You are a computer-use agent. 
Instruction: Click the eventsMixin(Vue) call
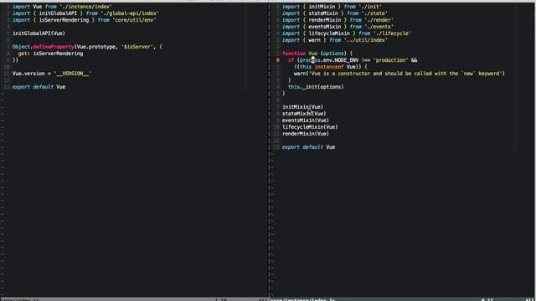305,120
